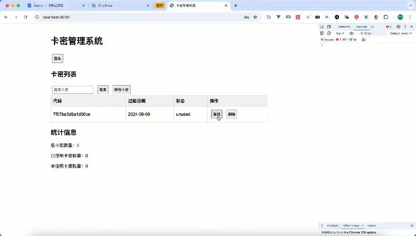Viewport: 416px width, 236px height.
Task: Open the DevTools three-dot options menu
Action: pyautogui.click(x=405, y=27)
